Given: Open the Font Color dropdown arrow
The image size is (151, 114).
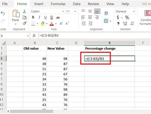Looking at the screenshot, I should (x=56, y=24).
